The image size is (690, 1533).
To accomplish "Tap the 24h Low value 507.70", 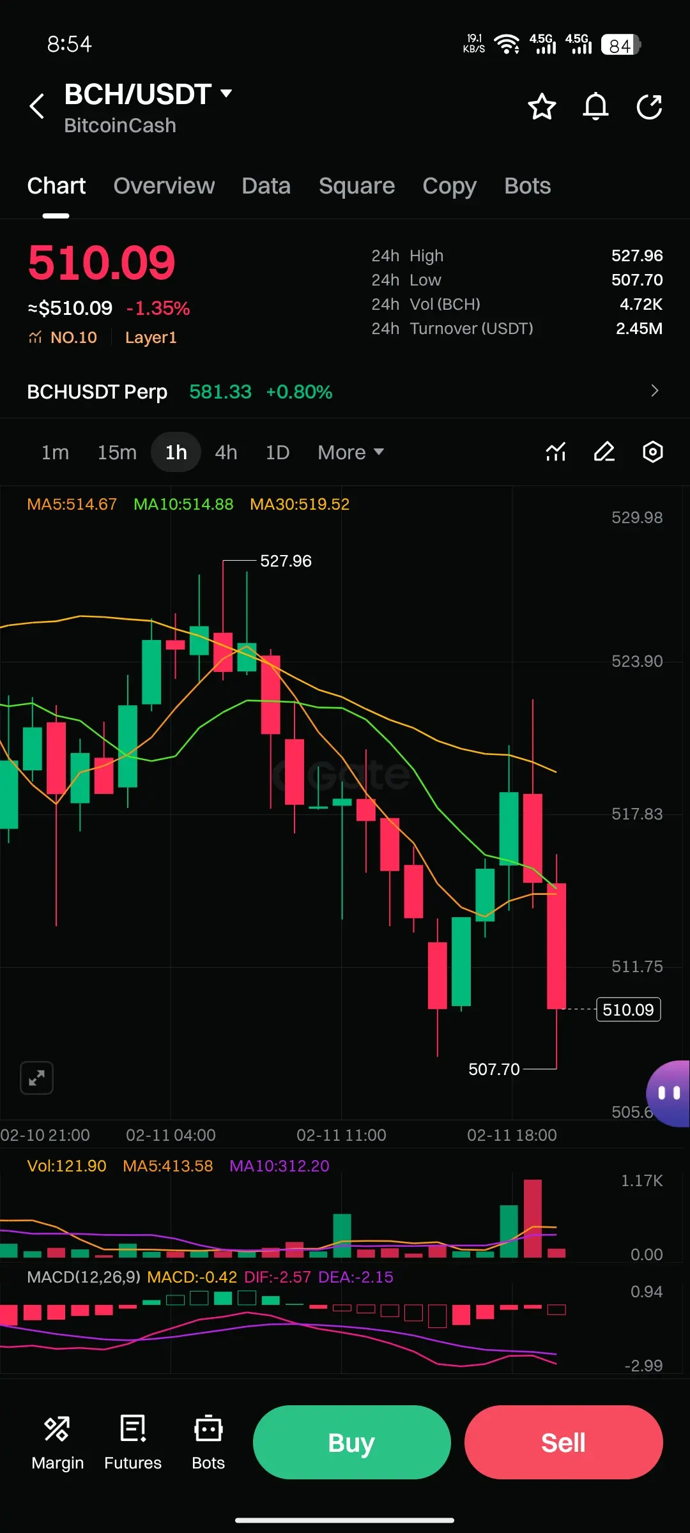I will tap(637, 280).
